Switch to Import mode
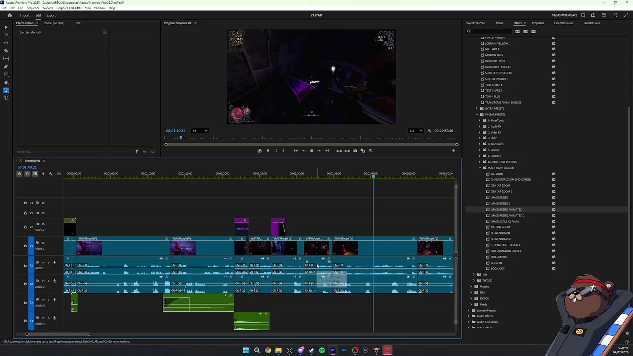 click(x=24, y=15)
